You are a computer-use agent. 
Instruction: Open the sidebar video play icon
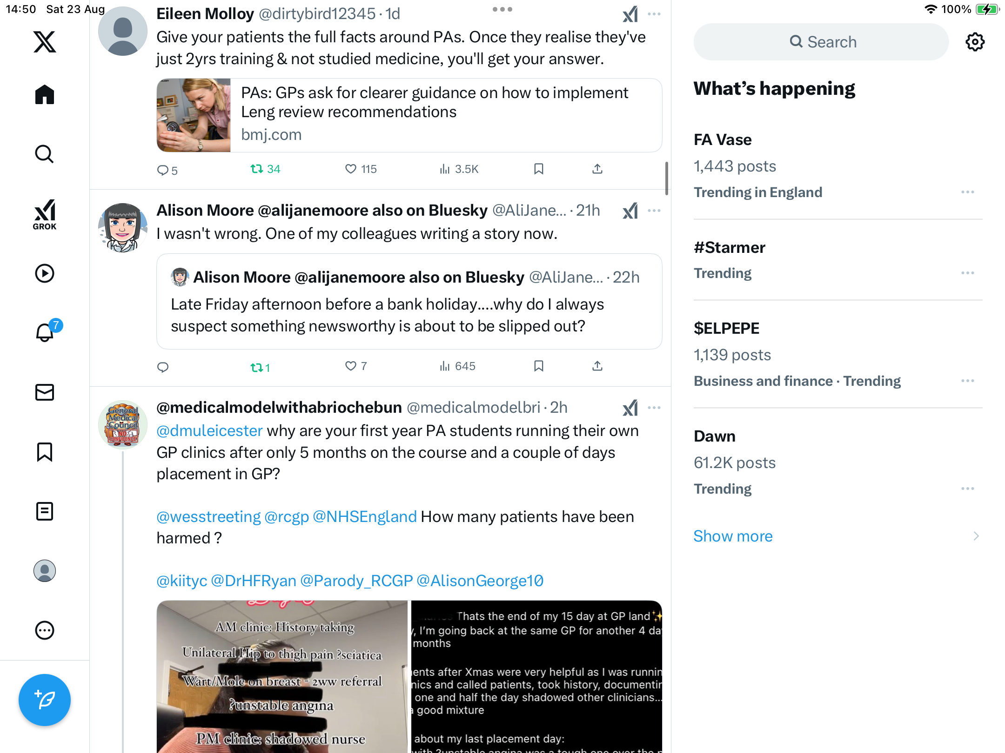click(45, 273)
